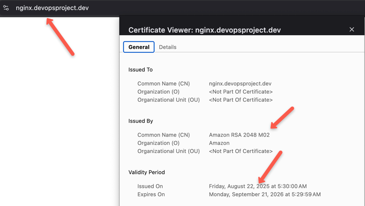Image resolution: width=365 pixels, height=206 pixels.
Task: Click the 'Issued On' label
Action: tap(150, 186)
